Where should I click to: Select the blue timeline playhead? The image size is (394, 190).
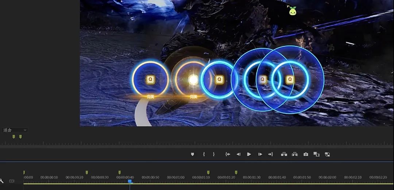(130, 181)
